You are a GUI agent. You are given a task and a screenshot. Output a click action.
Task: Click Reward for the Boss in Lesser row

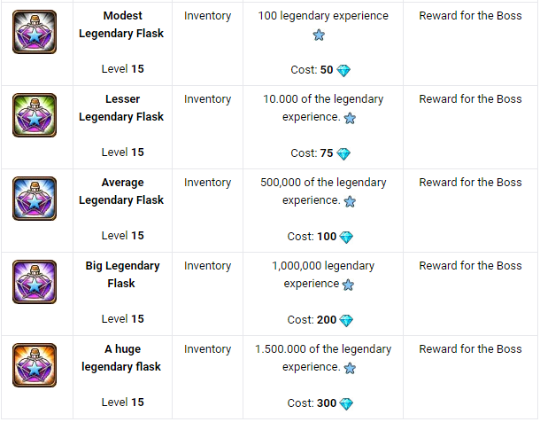pyautogui.click(x=470, y=99)
